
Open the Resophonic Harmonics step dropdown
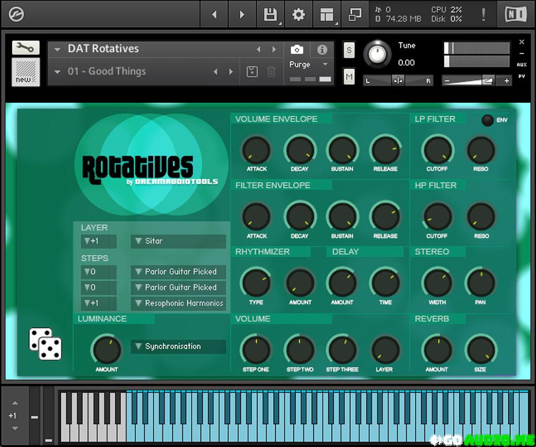click(x=178, y=303)
